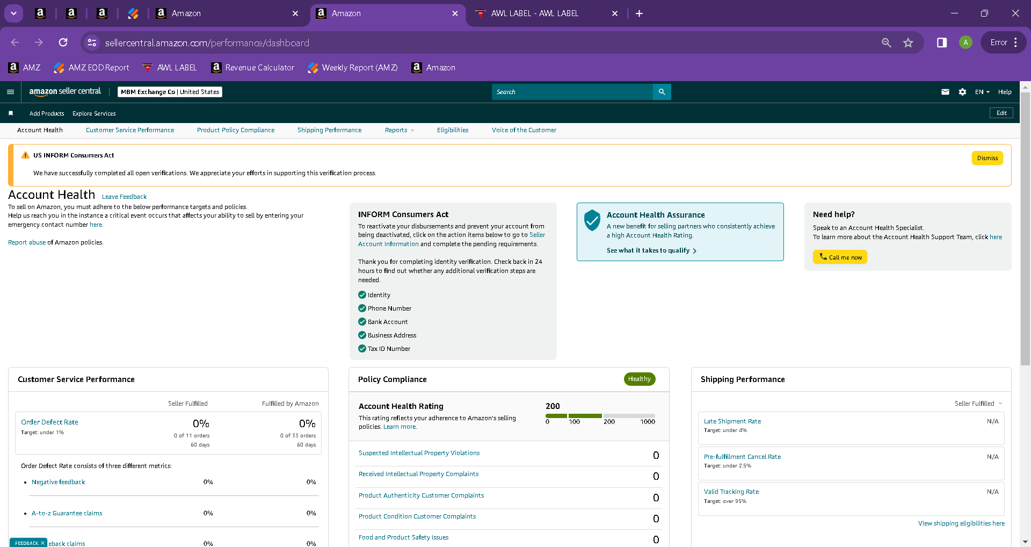Open Voice of the Customer tab
1031x547 pixels.
(x=524, y=130)
